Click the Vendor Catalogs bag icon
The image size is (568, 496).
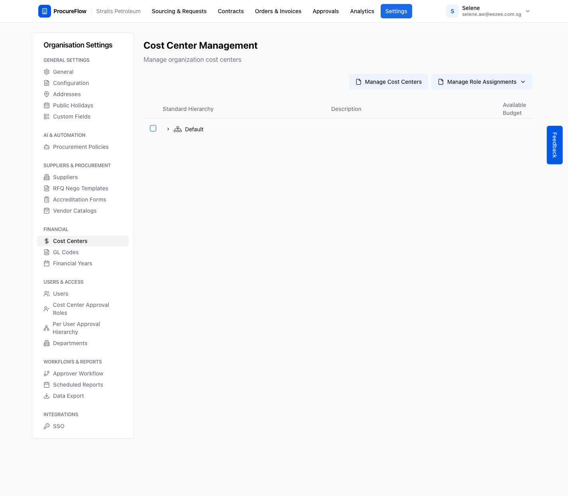point(47,211)
